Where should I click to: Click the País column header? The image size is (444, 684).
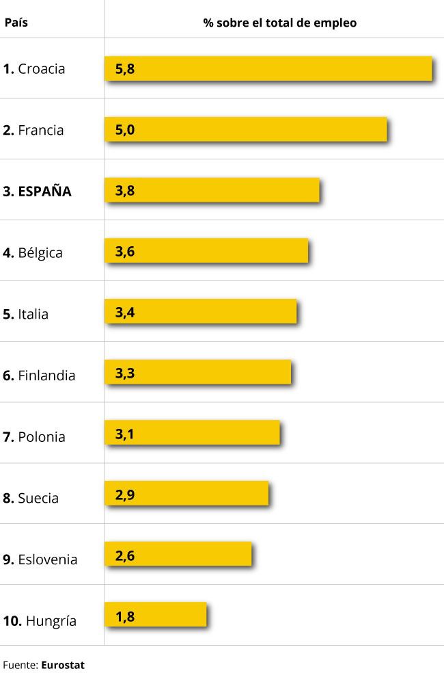(x=16, y=23)
